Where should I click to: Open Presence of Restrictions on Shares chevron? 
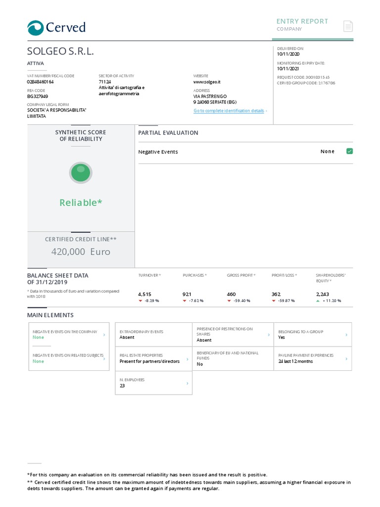click(x=269, y=335)
